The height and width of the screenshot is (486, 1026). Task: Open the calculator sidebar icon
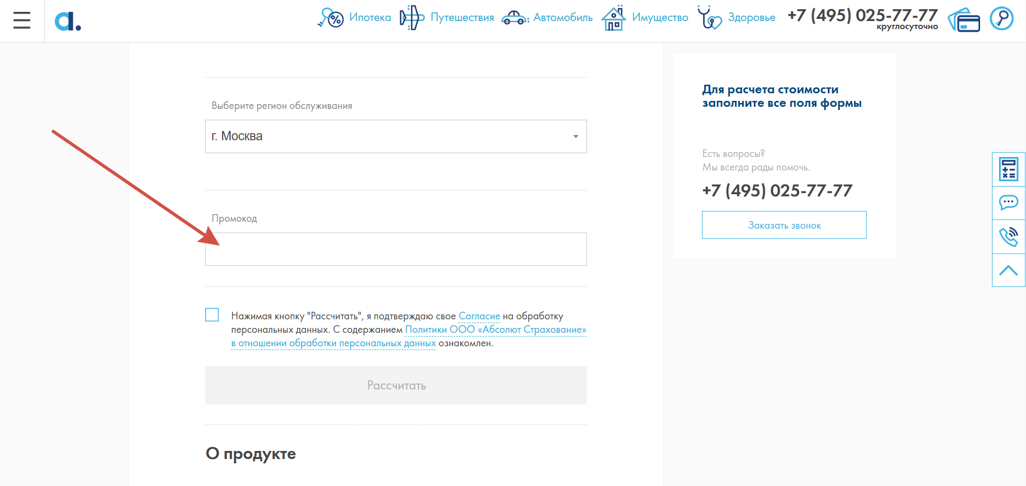[1009, 169]
